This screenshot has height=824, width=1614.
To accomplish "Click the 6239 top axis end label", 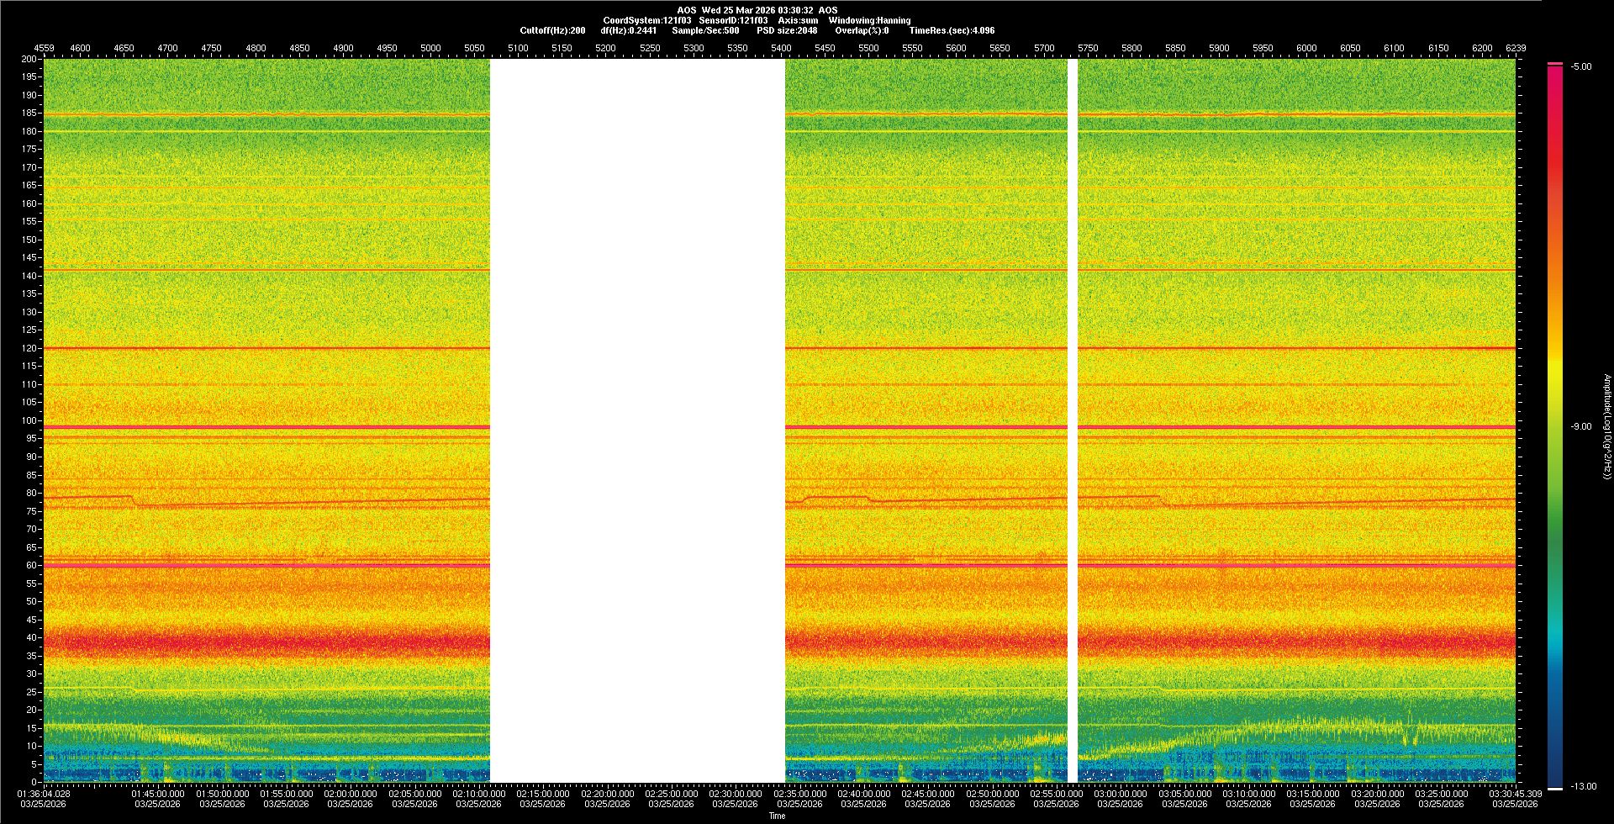I will tap(1515, 49).
